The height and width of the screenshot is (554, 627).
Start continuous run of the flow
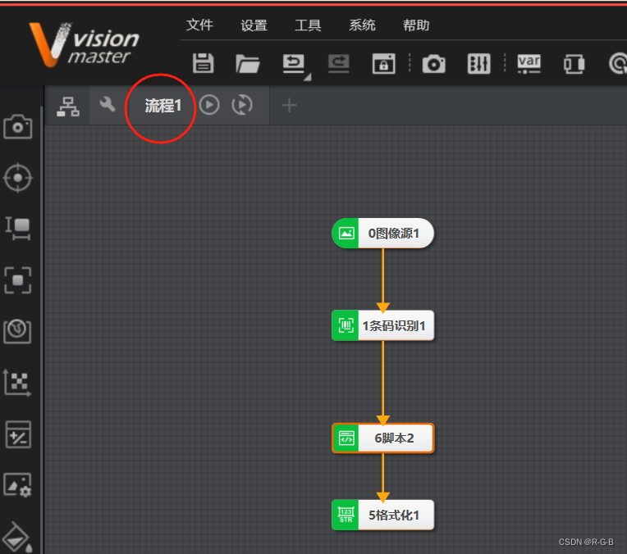242,105
